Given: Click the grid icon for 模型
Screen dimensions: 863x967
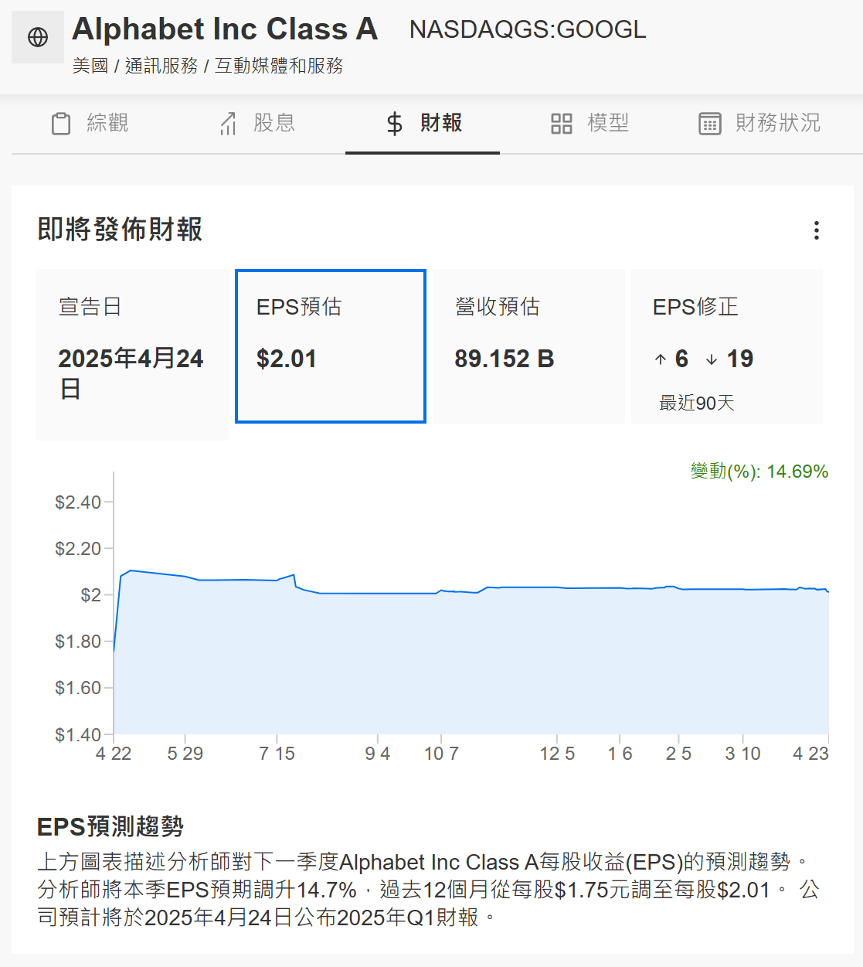Looking at the screenshot, I should click(x=562, y=124).
